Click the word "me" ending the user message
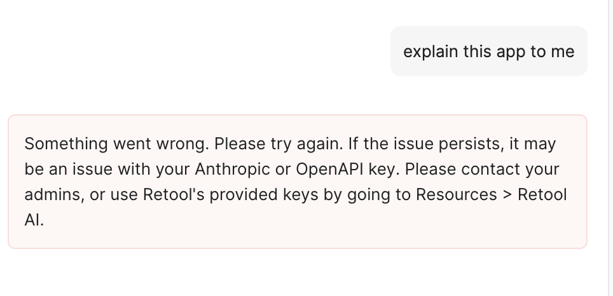 tap(562, 51)
